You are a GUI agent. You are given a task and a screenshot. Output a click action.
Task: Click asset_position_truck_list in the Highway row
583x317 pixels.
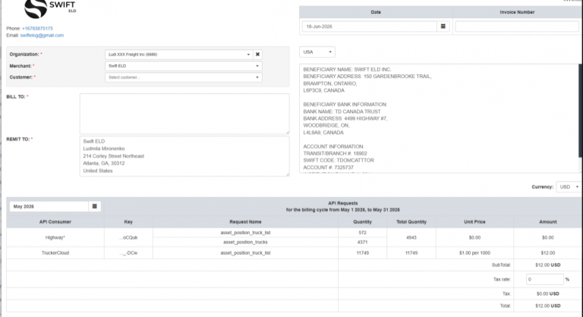[x=245, y=233]
